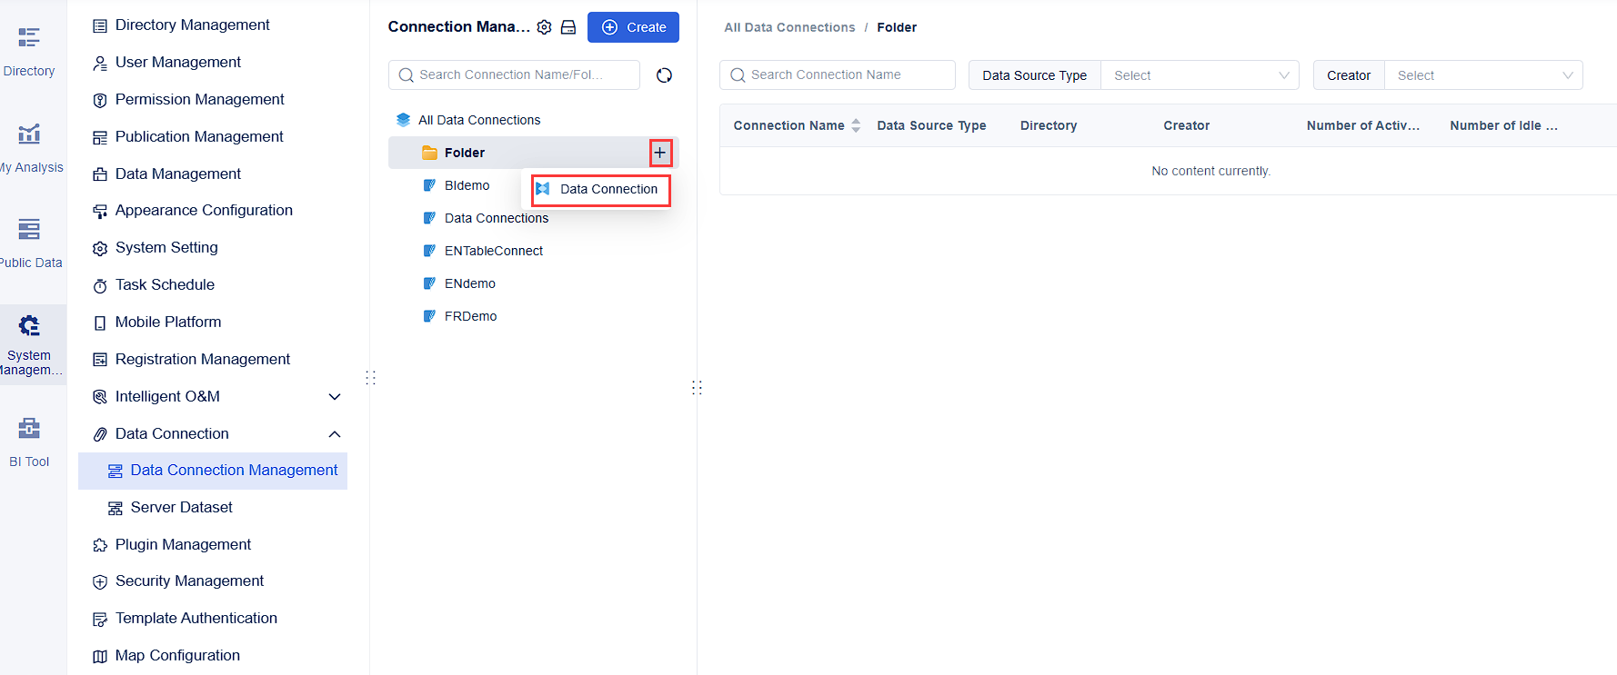Screen dimensions: 1617x675
Task: Select the Folder tree item
Action: pos(533,153)
